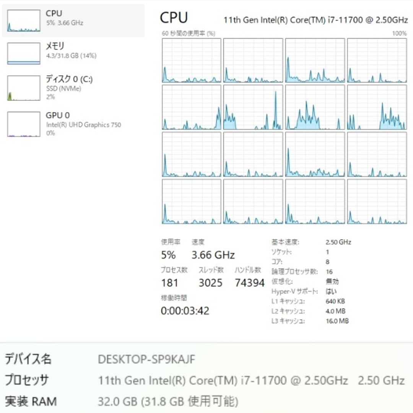Click the 実装 RAM 32.0 GB value
413x413 pixels.
tap(168, 402)
